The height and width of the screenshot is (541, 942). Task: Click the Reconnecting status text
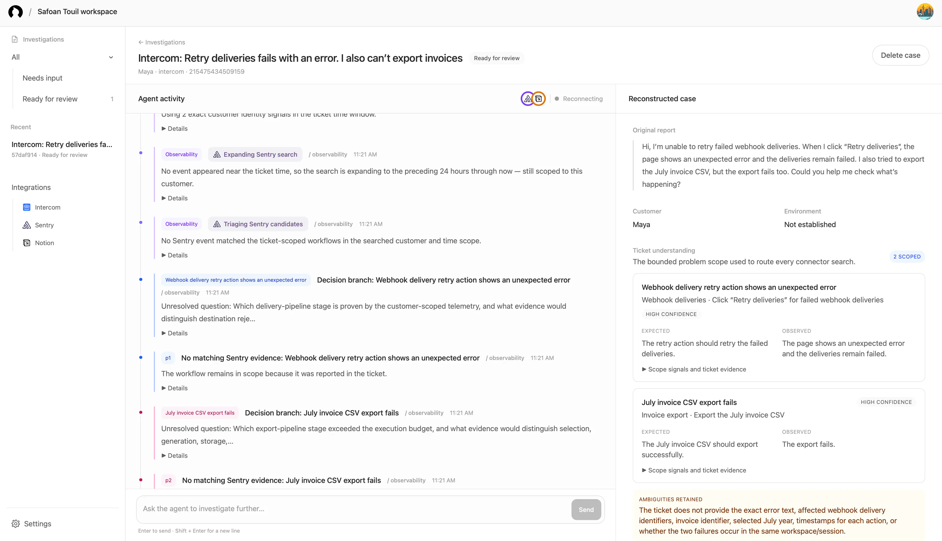point(583,99)
